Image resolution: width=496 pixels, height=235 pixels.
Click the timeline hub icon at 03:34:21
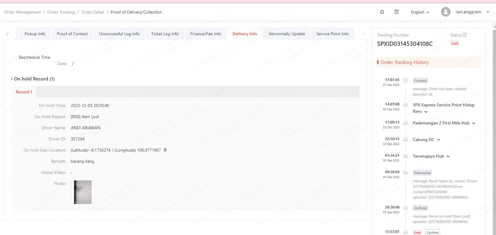point(406,156)
